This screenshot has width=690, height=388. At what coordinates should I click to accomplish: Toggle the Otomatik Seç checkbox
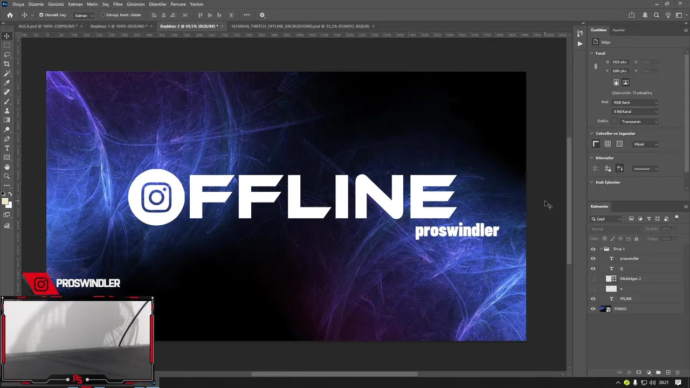(x=42, y=15)
